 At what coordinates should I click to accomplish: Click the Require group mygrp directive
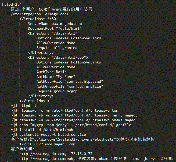coord(57,91)
